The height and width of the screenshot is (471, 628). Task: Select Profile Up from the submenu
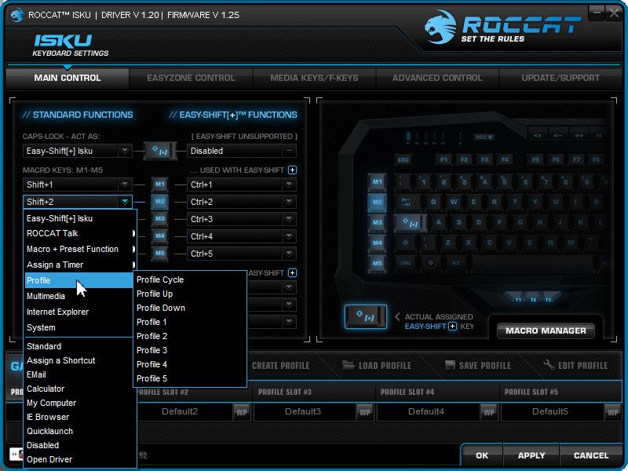click(x=190, y=294)
